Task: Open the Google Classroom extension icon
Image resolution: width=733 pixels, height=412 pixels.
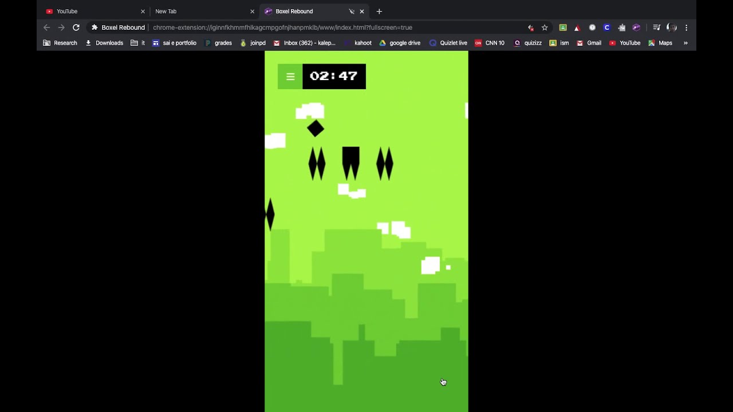Action: 563,27
